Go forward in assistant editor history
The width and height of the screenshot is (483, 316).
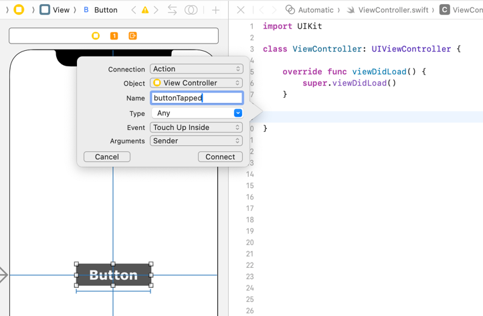[x=274, y=10]
